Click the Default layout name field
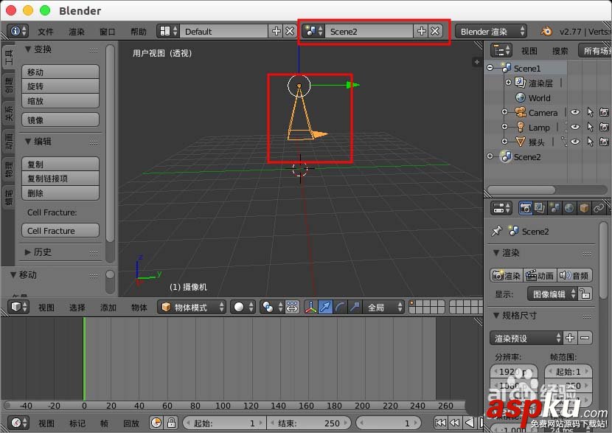Screen dimensions: 612x433 tap(223, 31)
